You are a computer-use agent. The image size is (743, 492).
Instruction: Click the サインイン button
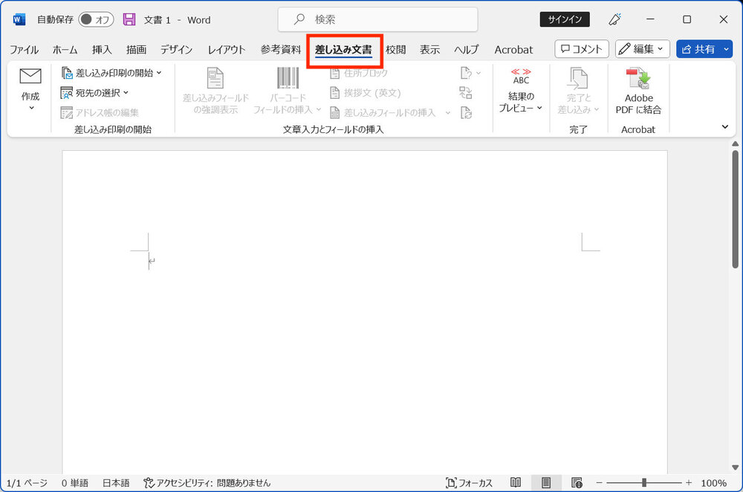click(565, 20)
